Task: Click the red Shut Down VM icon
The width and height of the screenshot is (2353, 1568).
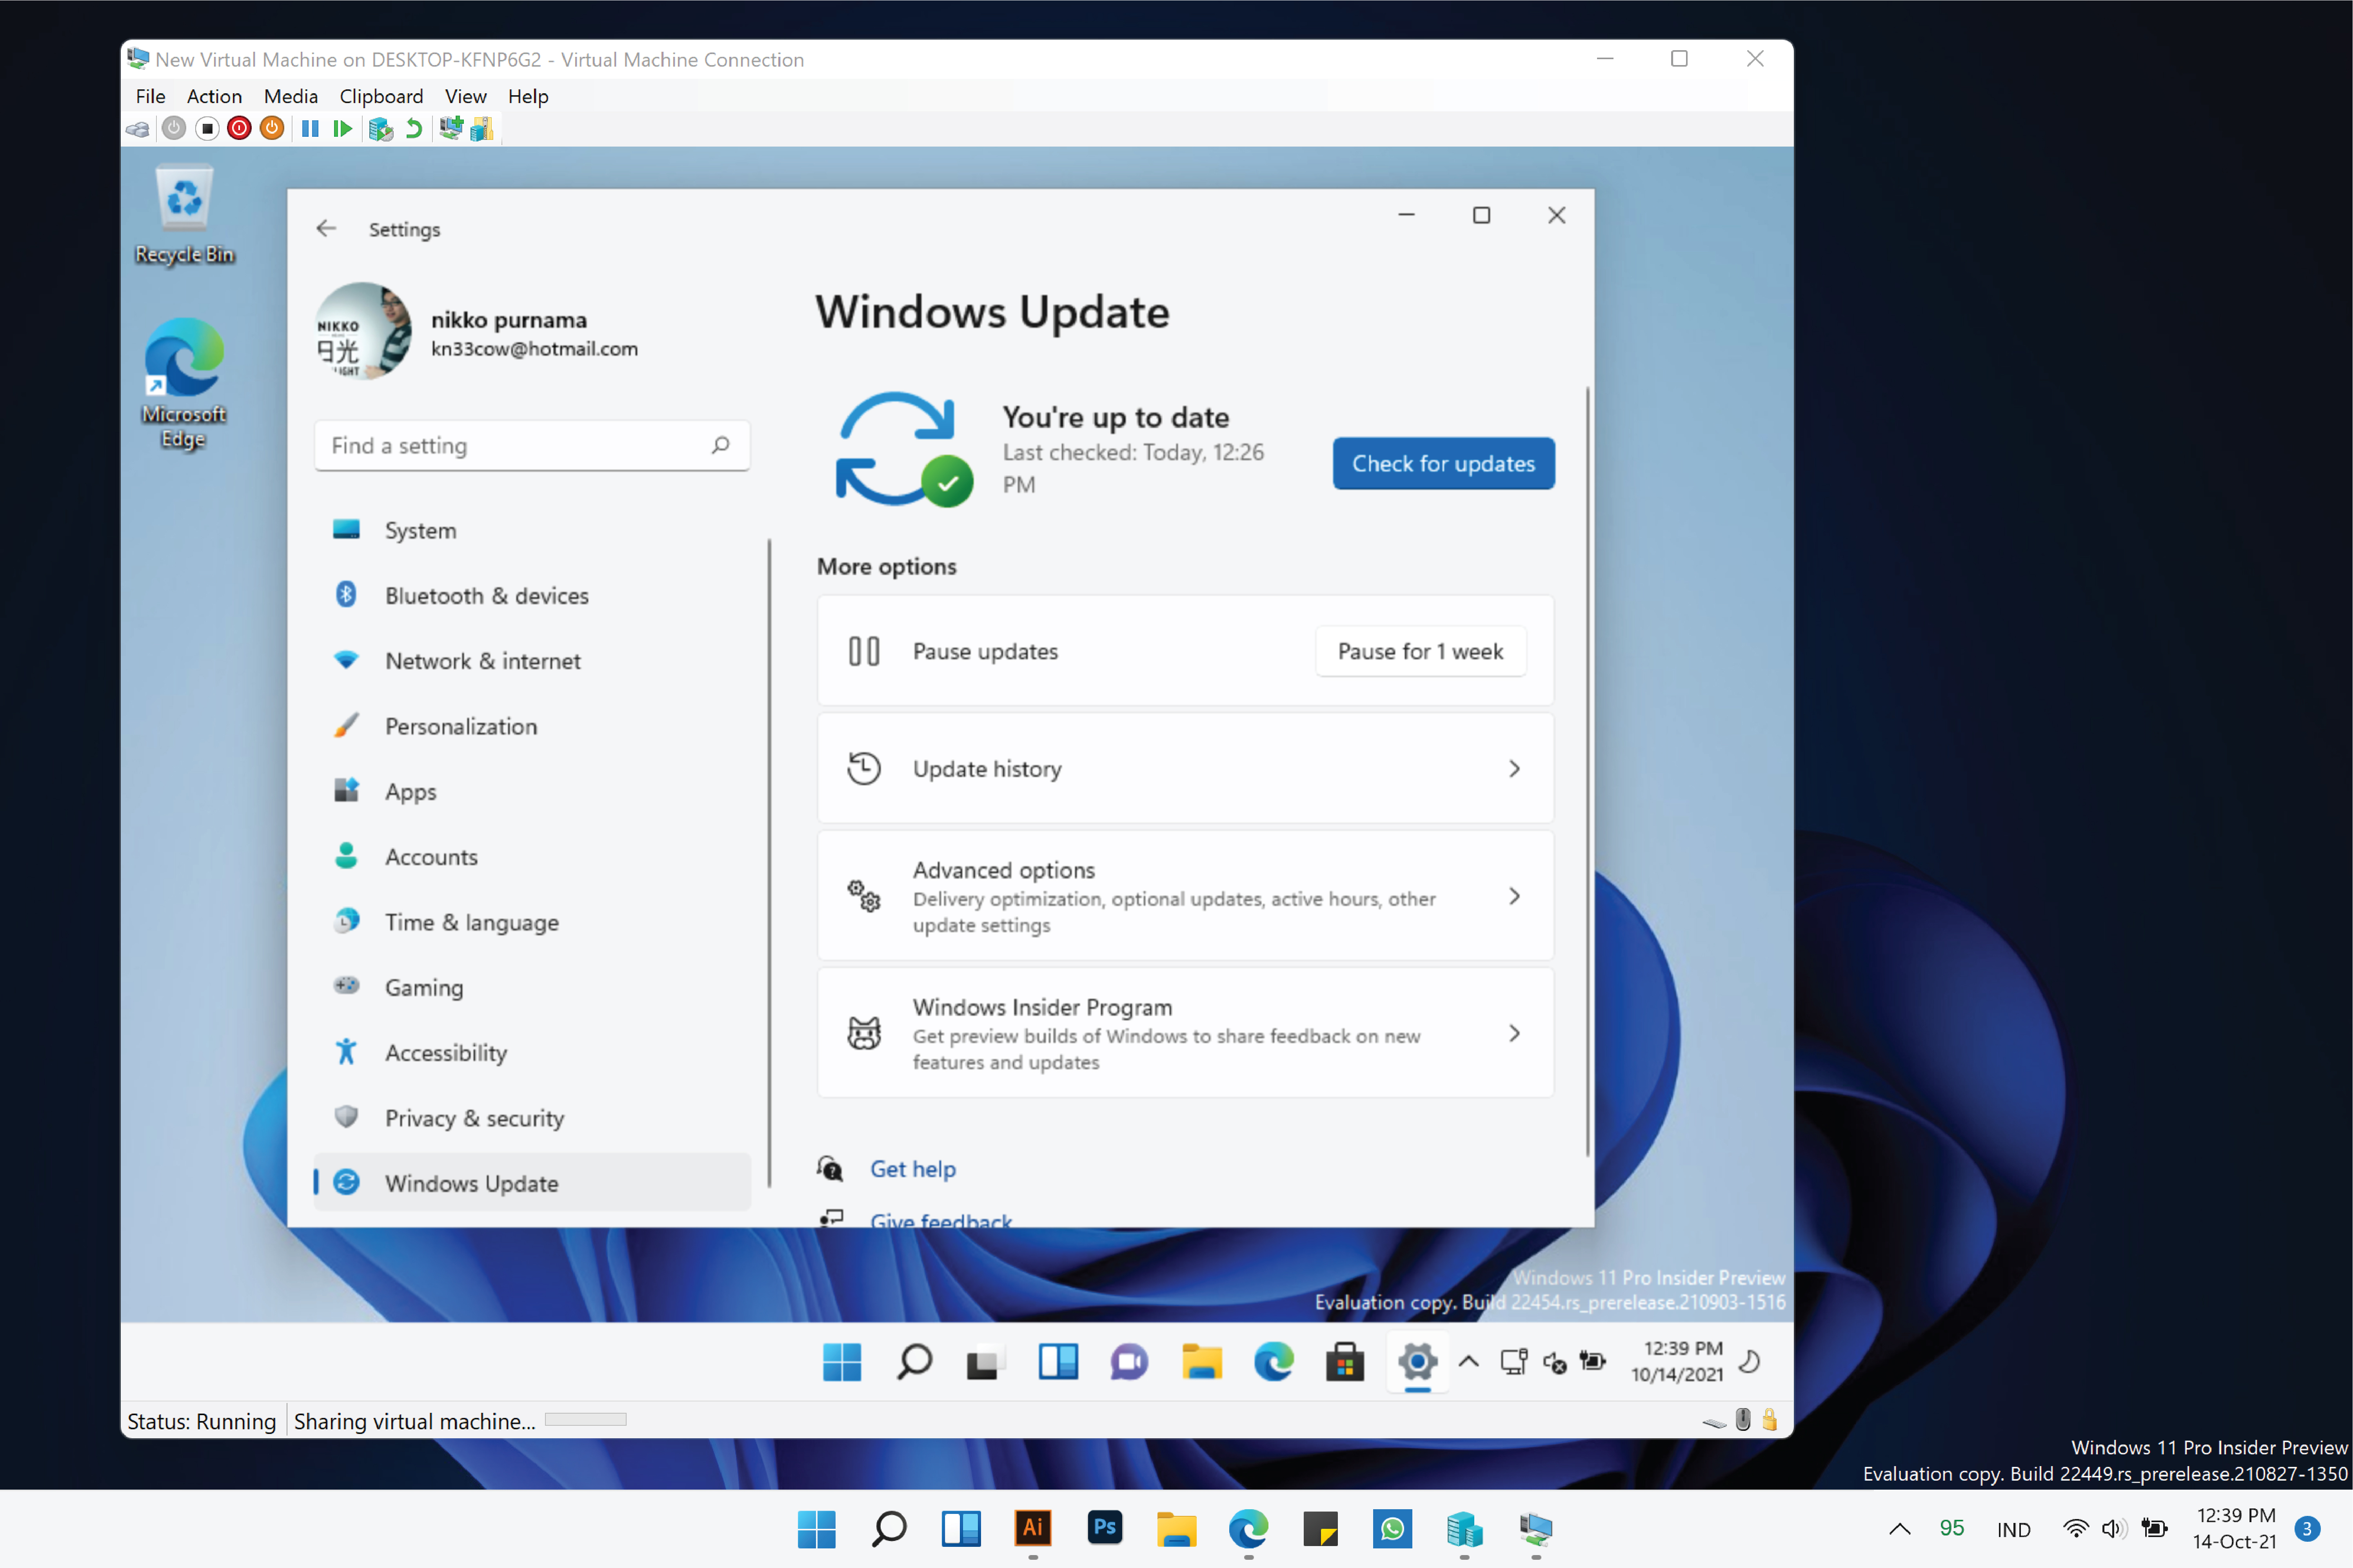Action: tap(239, 129)
